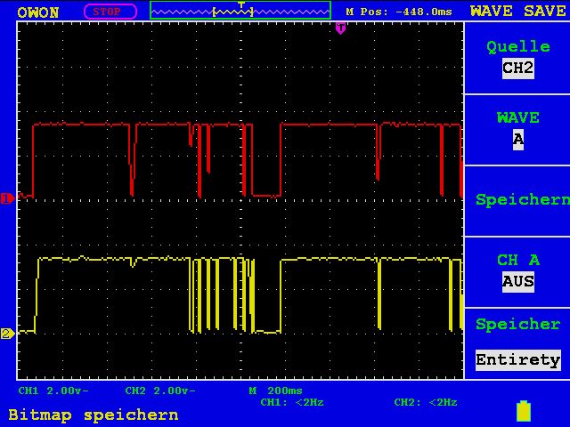
Task: Click the M 200ms timebase readout
Action: [x=275, y=391]
